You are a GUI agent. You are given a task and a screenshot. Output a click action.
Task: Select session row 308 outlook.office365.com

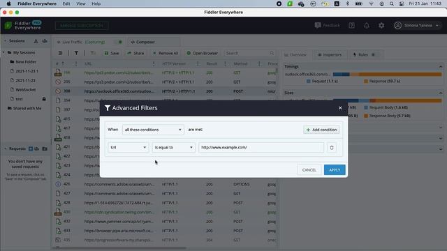click(x=165, y=91)
